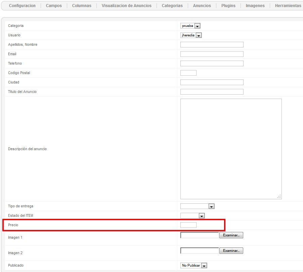The image size is (303, 272).
Task: Select the Telefono input field
Action: point(212,64)
